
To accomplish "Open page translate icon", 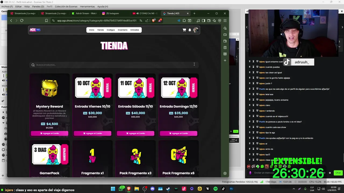I will [141, 21].
